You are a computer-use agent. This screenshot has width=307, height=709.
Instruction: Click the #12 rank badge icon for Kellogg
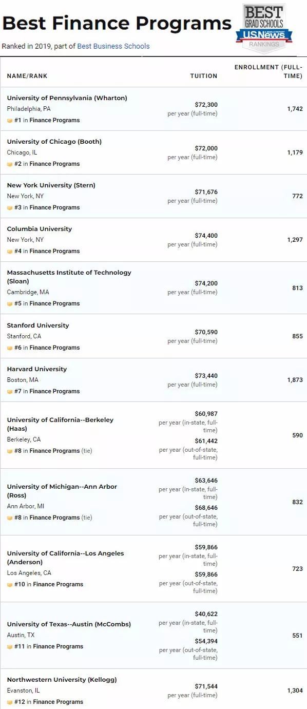click(x=10, y=702)
